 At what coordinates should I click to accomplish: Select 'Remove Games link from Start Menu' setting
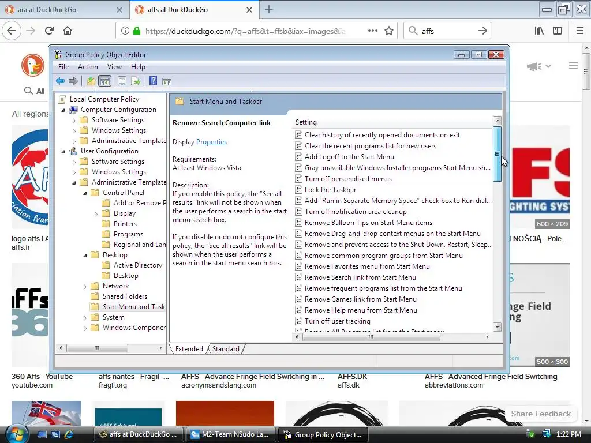click(x=356, y=299)
